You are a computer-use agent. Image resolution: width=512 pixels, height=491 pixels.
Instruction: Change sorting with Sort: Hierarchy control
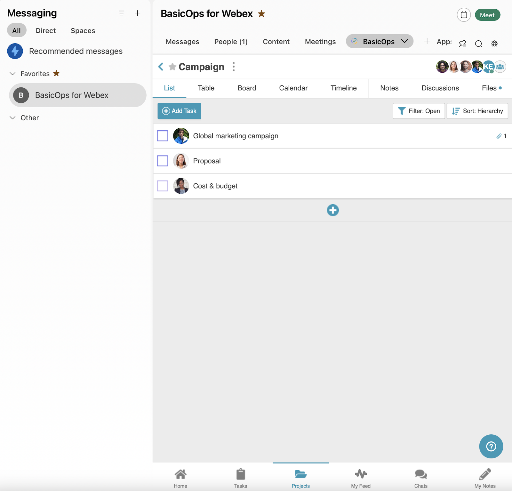click(x=477, y=111)
